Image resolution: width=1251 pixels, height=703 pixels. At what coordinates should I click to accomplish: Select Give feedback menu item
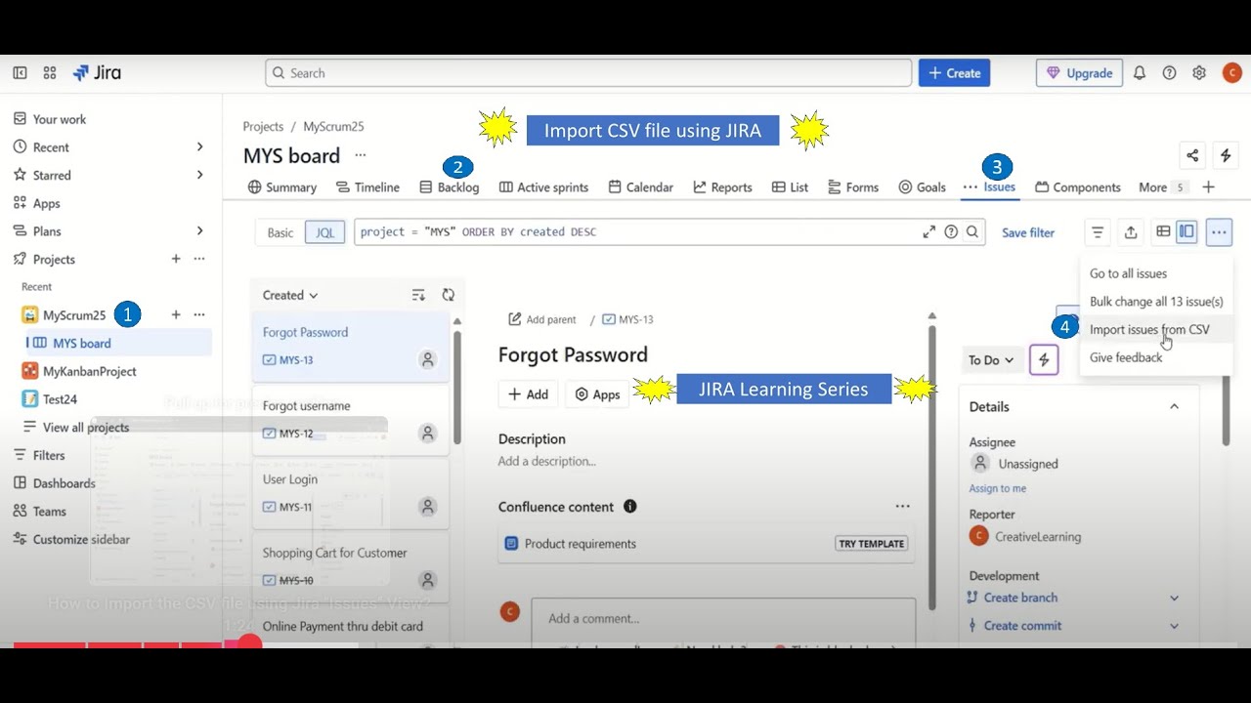tap(1126, 358)
